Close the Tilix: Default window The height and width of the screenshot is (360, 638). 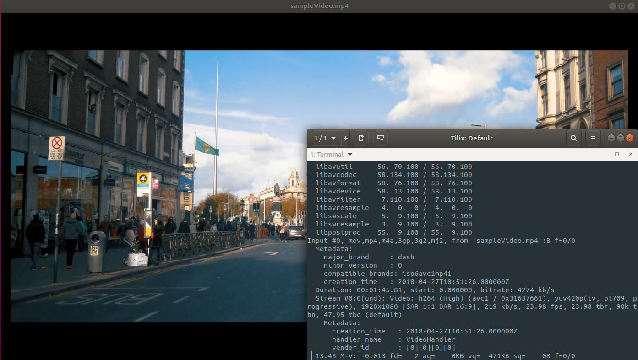coord(630,138)
